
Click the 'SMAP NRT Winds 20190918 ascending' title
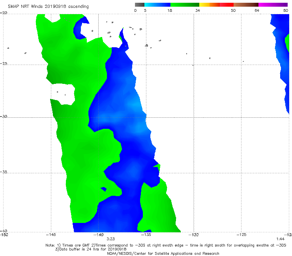[48, 7]
